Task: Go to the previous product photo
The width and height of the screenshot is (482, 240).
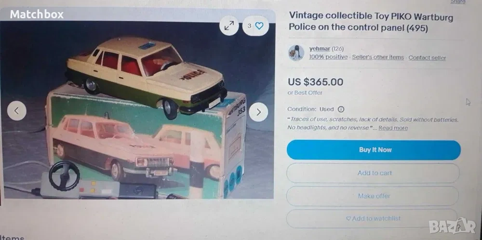Action: (16, 111)
